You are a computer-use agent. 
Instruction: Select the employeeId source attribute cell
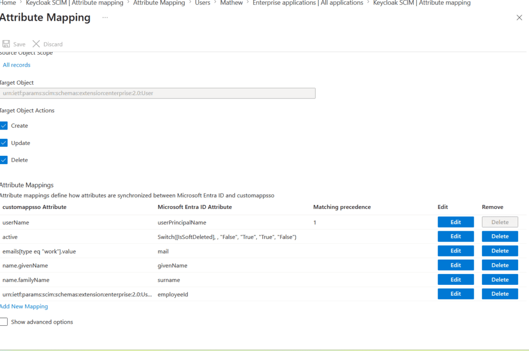[x=173, y=294]
